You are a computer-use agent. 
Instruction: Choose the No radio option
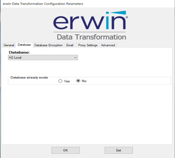point(81,81)
